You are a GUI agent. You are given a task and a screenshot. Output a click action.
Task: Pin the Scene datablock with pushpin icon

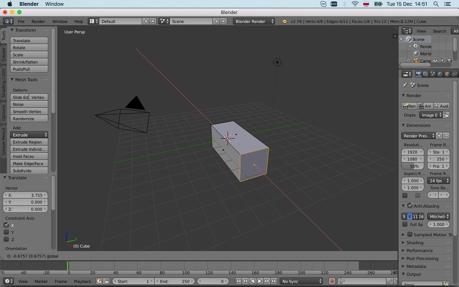[x=404, y=85]
